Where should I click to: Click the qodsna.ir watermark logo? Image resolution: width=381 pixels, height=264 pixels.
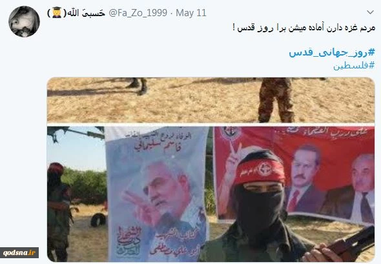click(19, 252)
